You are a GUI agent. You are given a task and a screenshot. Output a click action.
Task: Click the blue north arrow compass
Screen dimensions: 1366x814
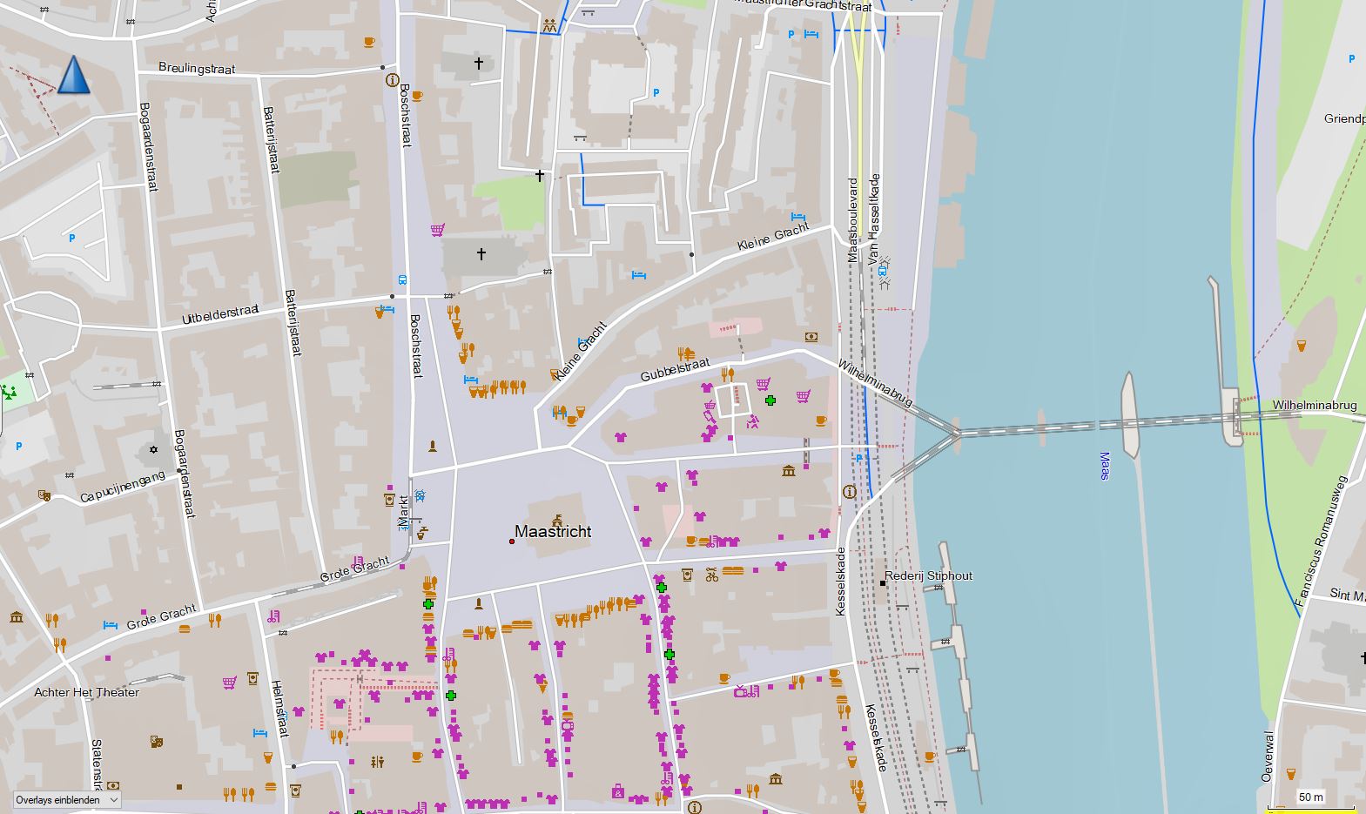point(74,75)
